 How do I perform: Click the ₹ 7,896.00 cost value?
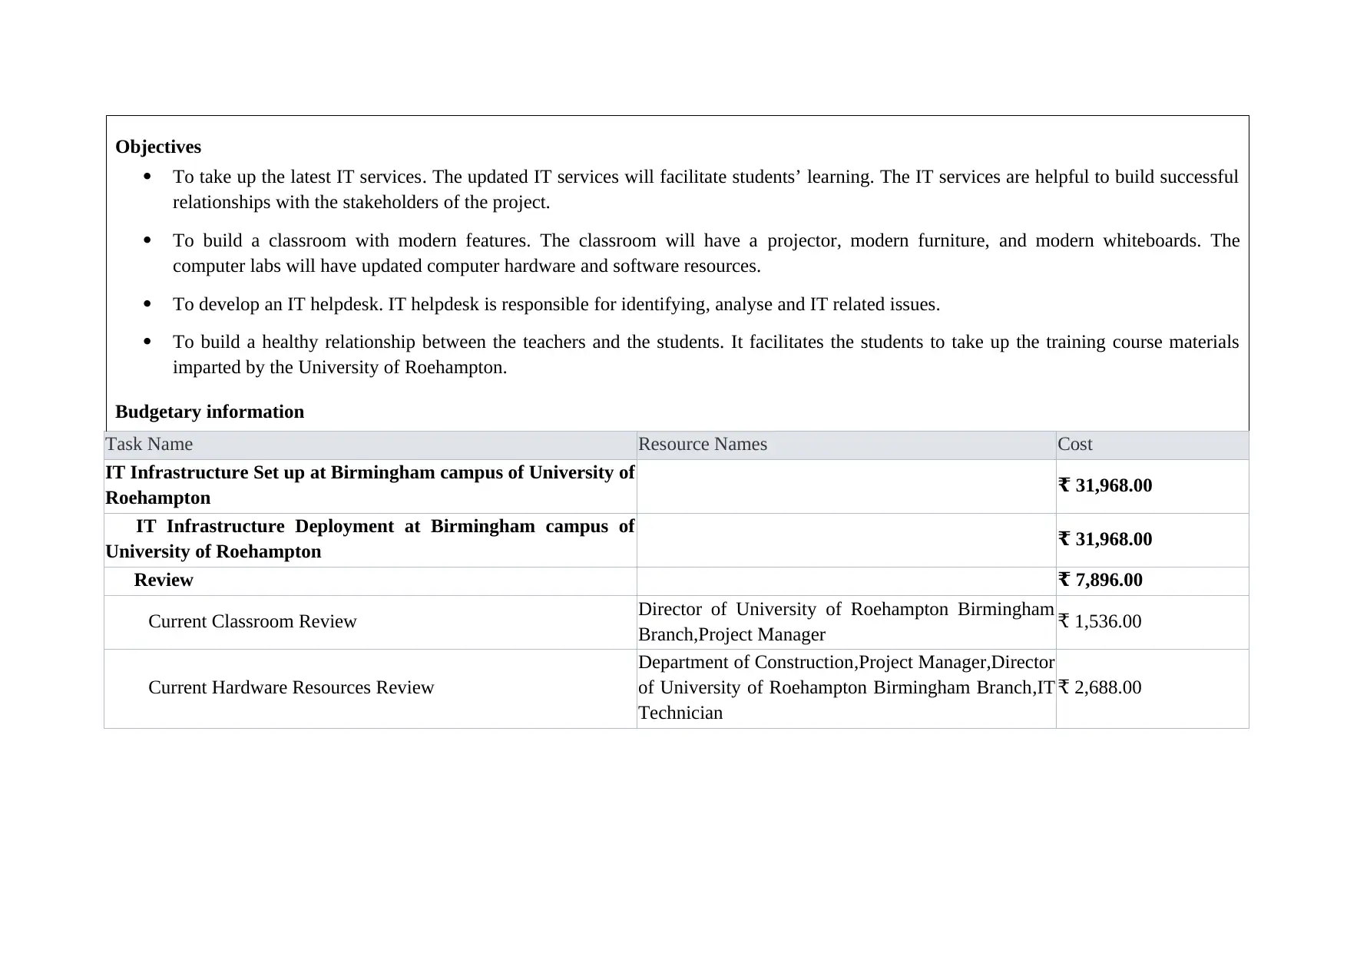click(1100, 580)
